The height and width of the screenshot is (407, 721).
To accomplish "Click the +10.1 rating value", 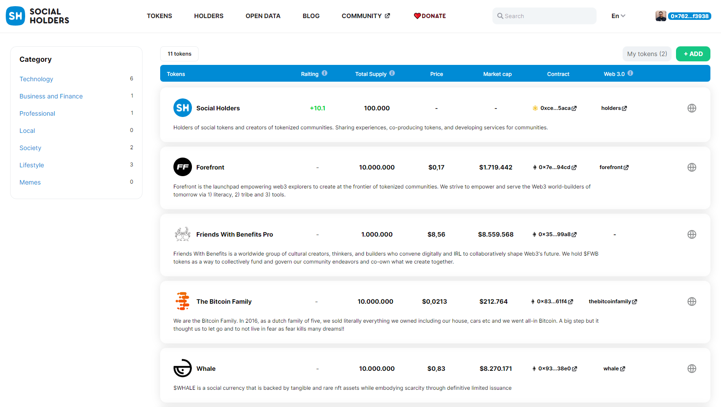I will [318, 108].
